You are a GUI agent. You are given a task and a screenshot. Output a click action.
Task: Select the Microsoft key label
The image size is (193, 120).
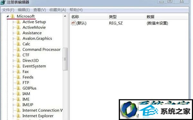coord(26,16)
